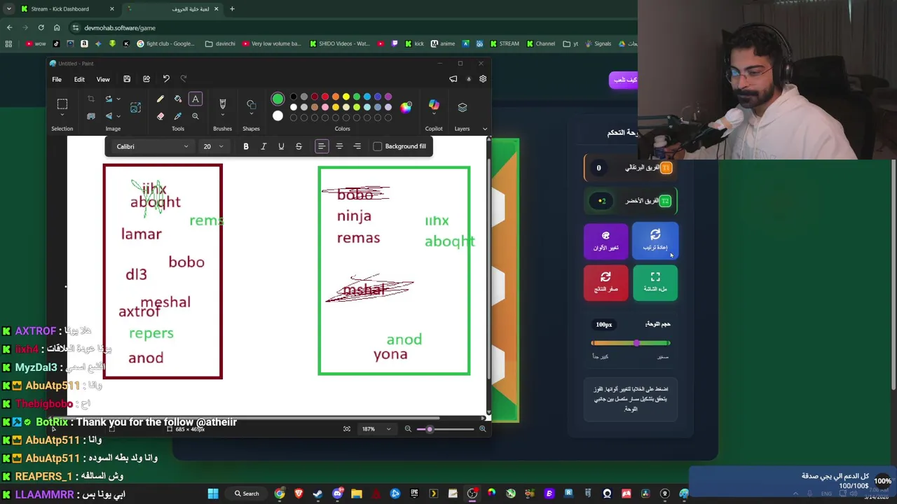Open the Brushes tool in Paint
The height and width of the screenshot is (504, 897).
coord(222,104)
